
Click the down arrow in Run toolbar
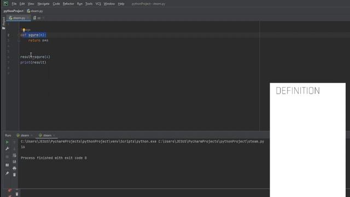pos(15,149)
